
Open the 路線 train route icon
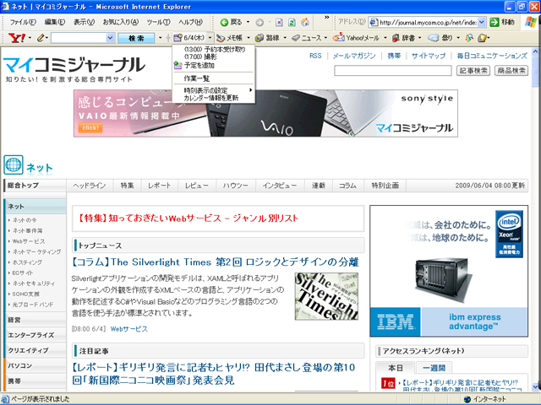[x=260, y=38]
